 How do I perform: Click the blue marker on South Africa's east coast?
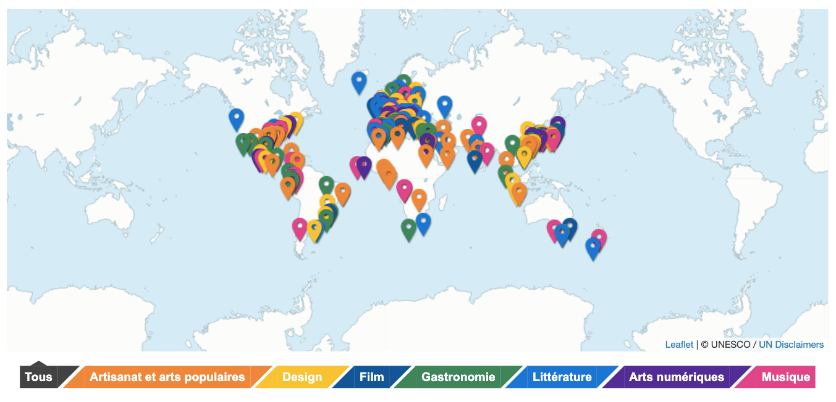pyautogui.click(x=423, y=223)
